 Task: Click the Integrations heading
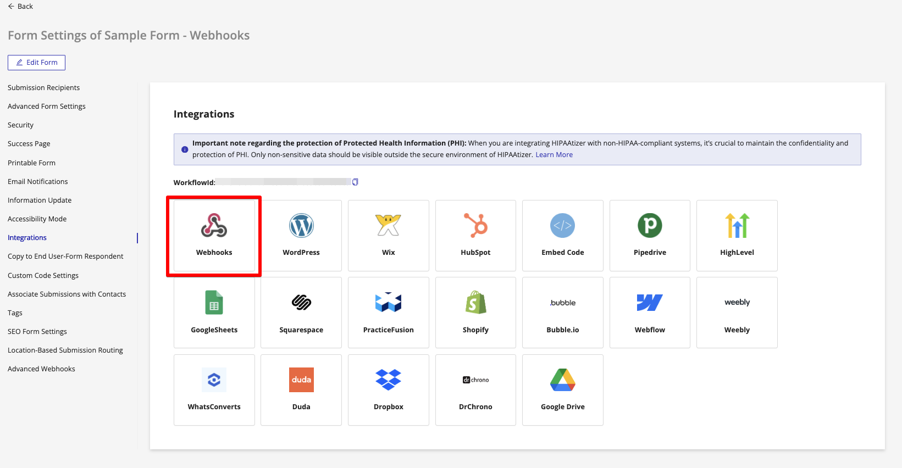(x=204, y=114)
